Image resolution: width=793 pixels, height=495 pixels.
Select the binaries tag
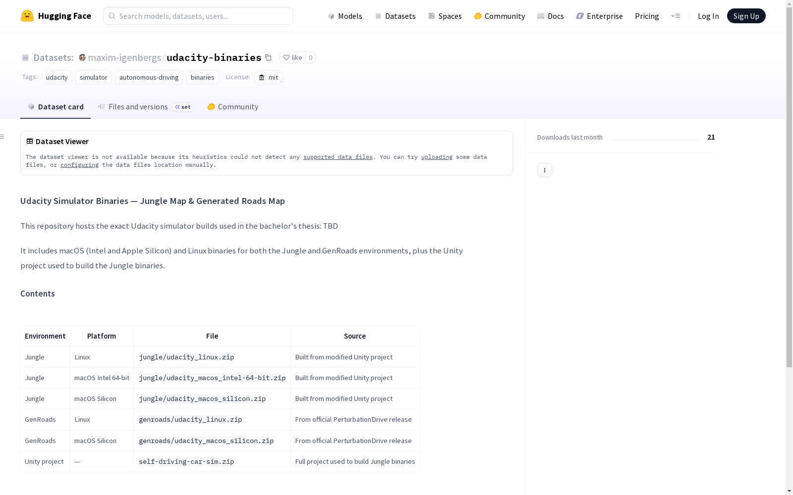(x=203, y=77)
